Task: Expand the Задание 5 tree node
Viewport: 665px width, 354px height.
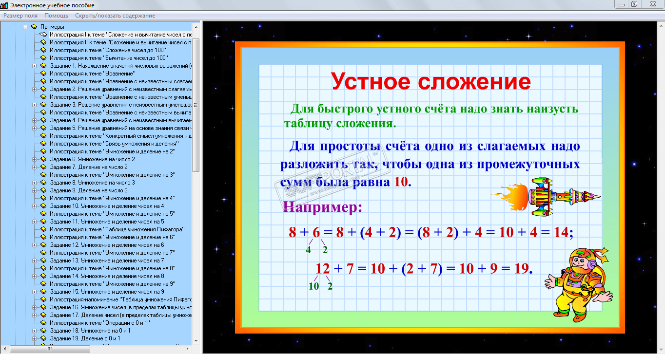Action: pos(34,128)
